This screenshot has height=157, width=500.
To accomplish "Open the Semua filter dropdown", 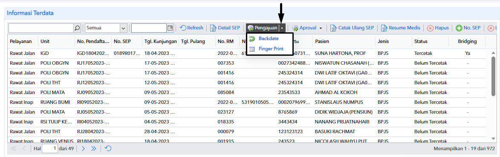I will (x=124, y=28).
